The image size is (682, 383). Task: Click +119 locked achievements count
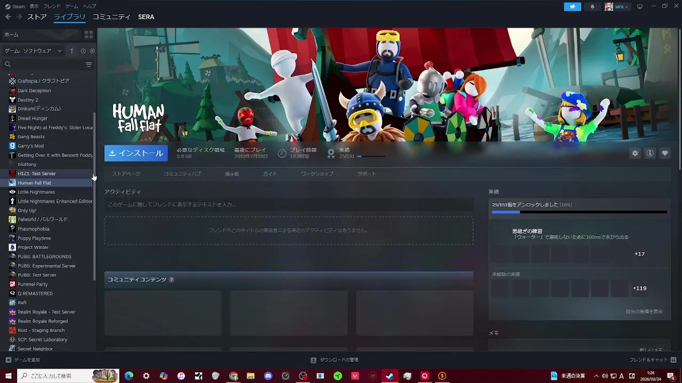pos(639,288)
